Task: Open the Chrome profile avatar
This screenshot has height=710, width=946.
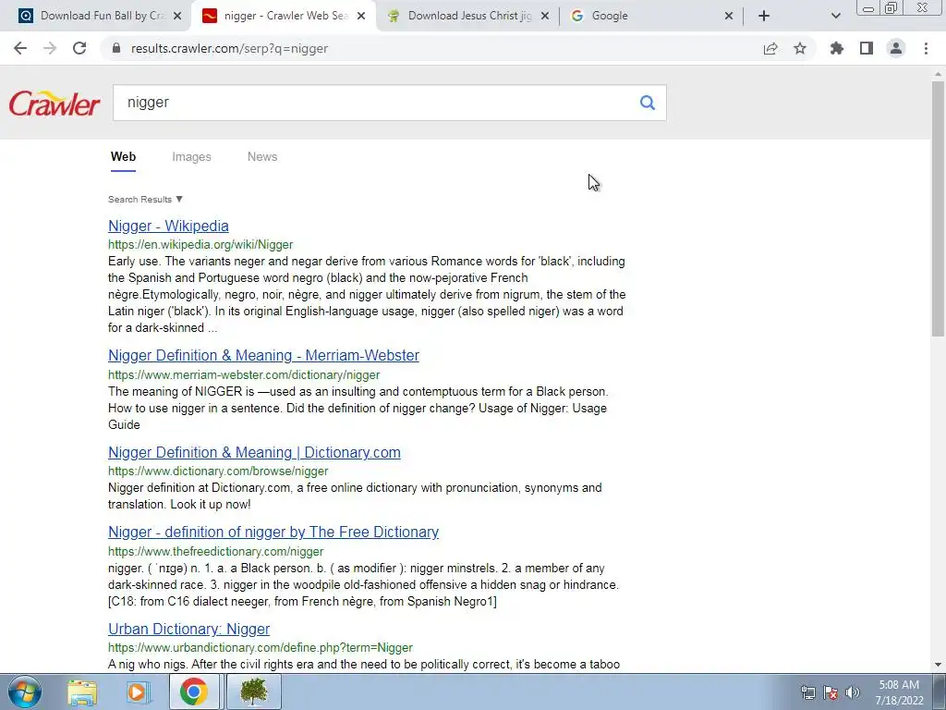Action: click(896, 48)
